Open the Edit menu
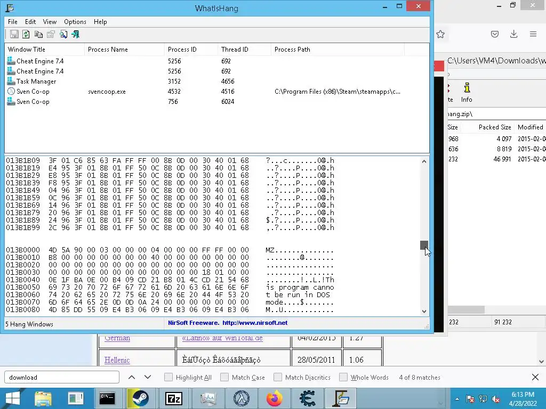 click(30, 21)
